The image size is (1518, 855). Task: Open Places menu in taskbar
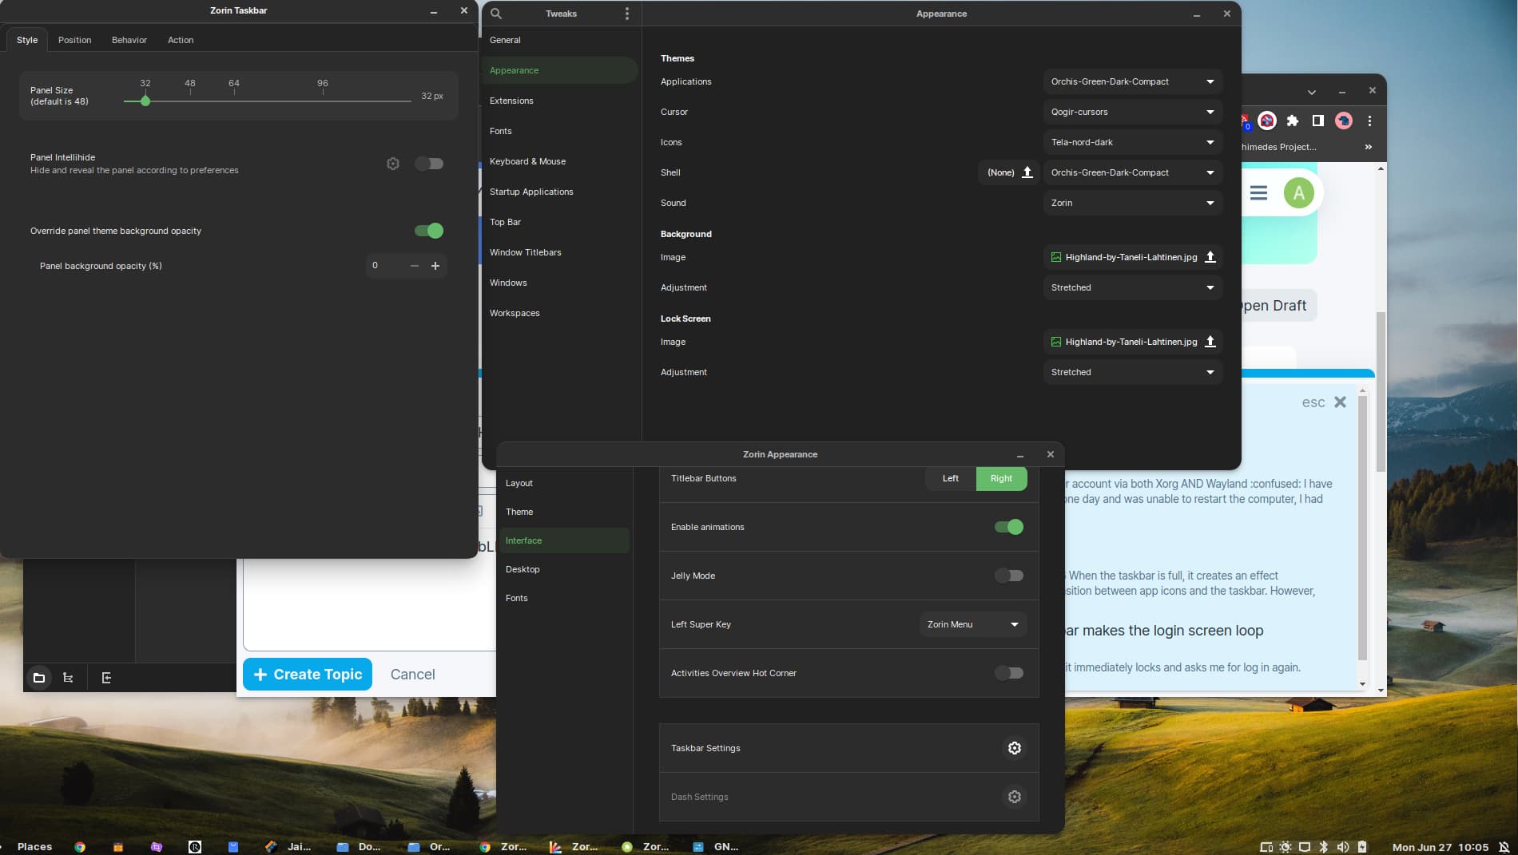34,847
